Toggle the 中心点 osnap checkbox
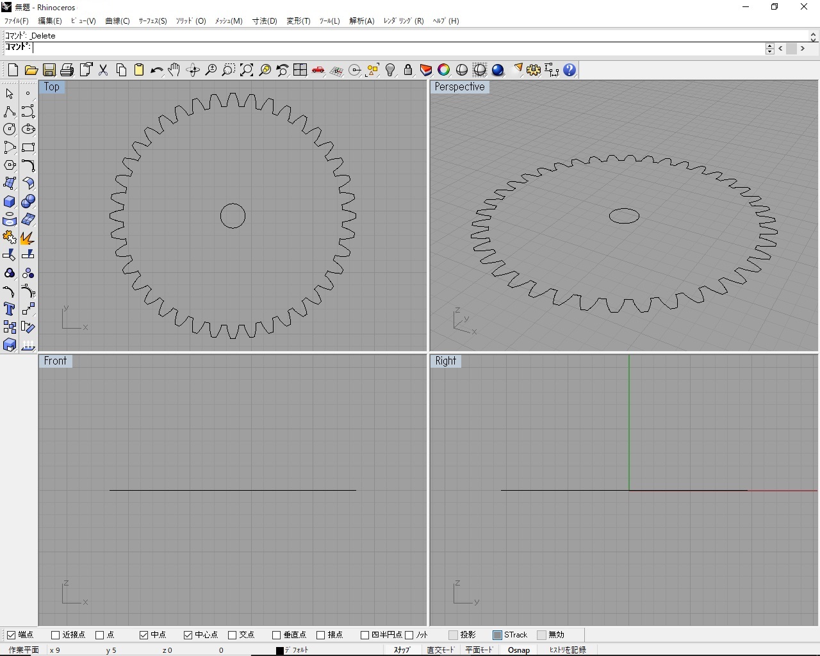Screen dimensions: 820x656 tap(188, 635)
